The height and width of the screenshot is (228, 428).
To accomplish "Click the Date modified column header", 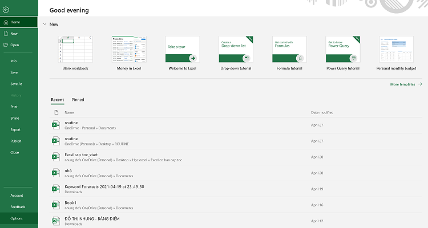I will coord(322,112).
